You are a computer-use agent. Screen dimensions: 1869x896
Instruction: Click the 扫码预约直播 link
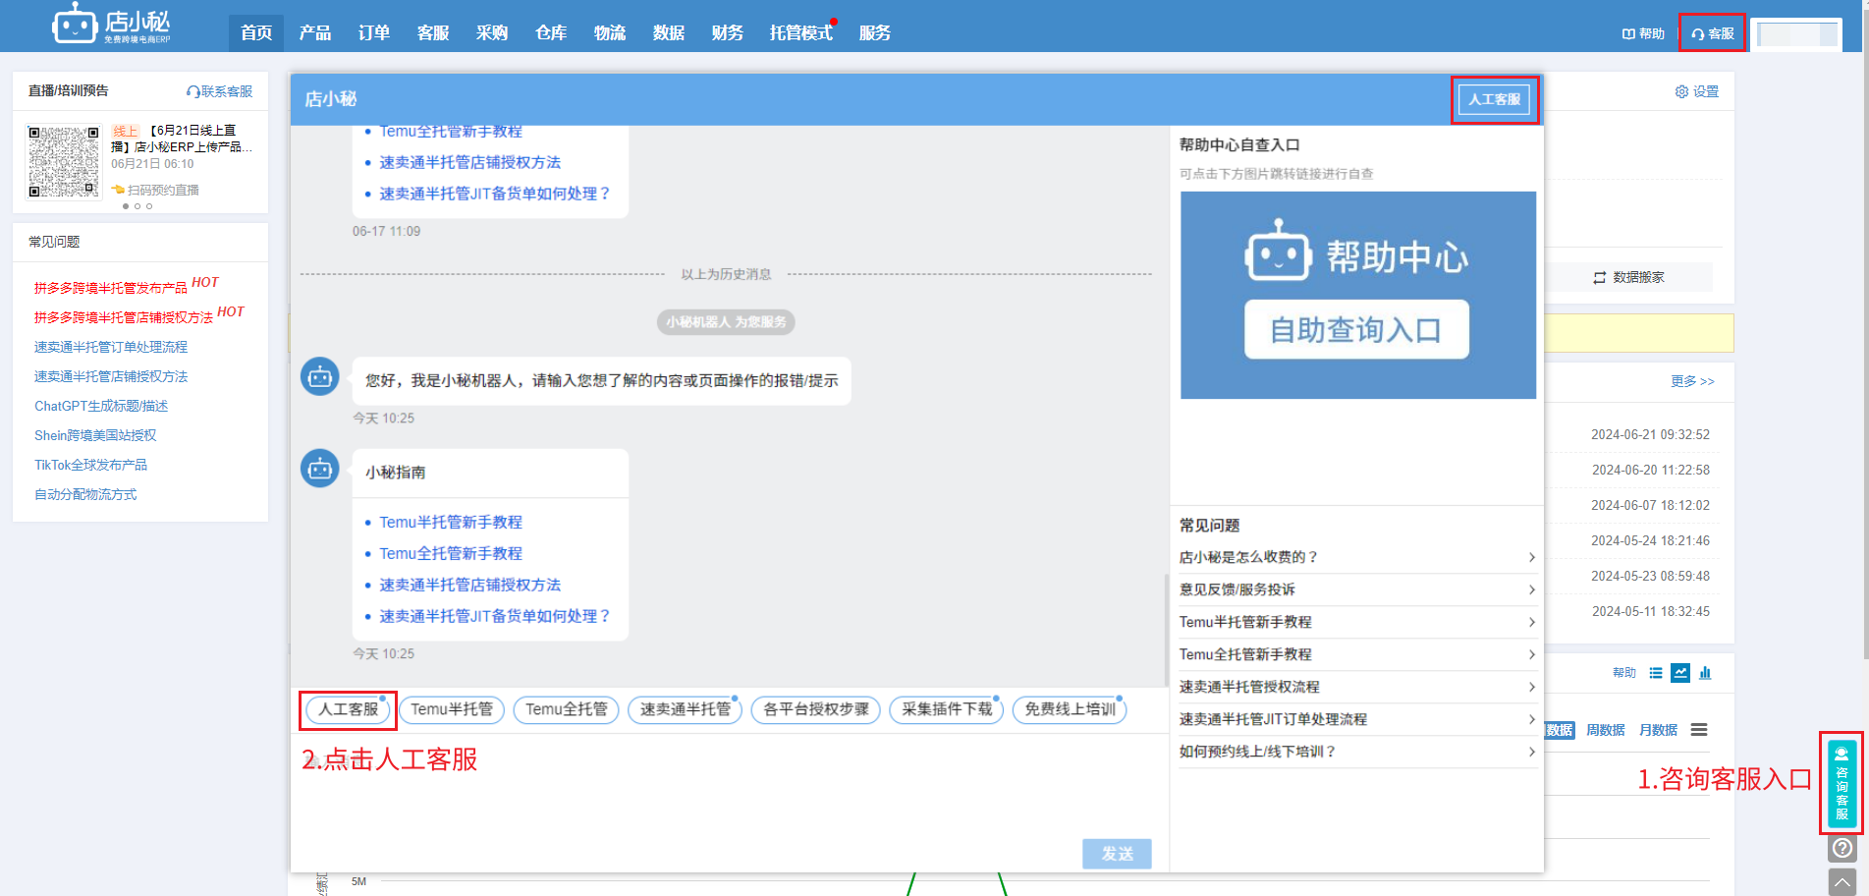(155, 190)
